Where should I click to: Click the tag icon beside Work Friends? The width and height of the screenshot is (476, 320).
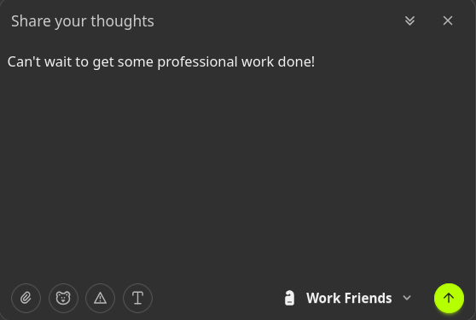tap(289, 298)
